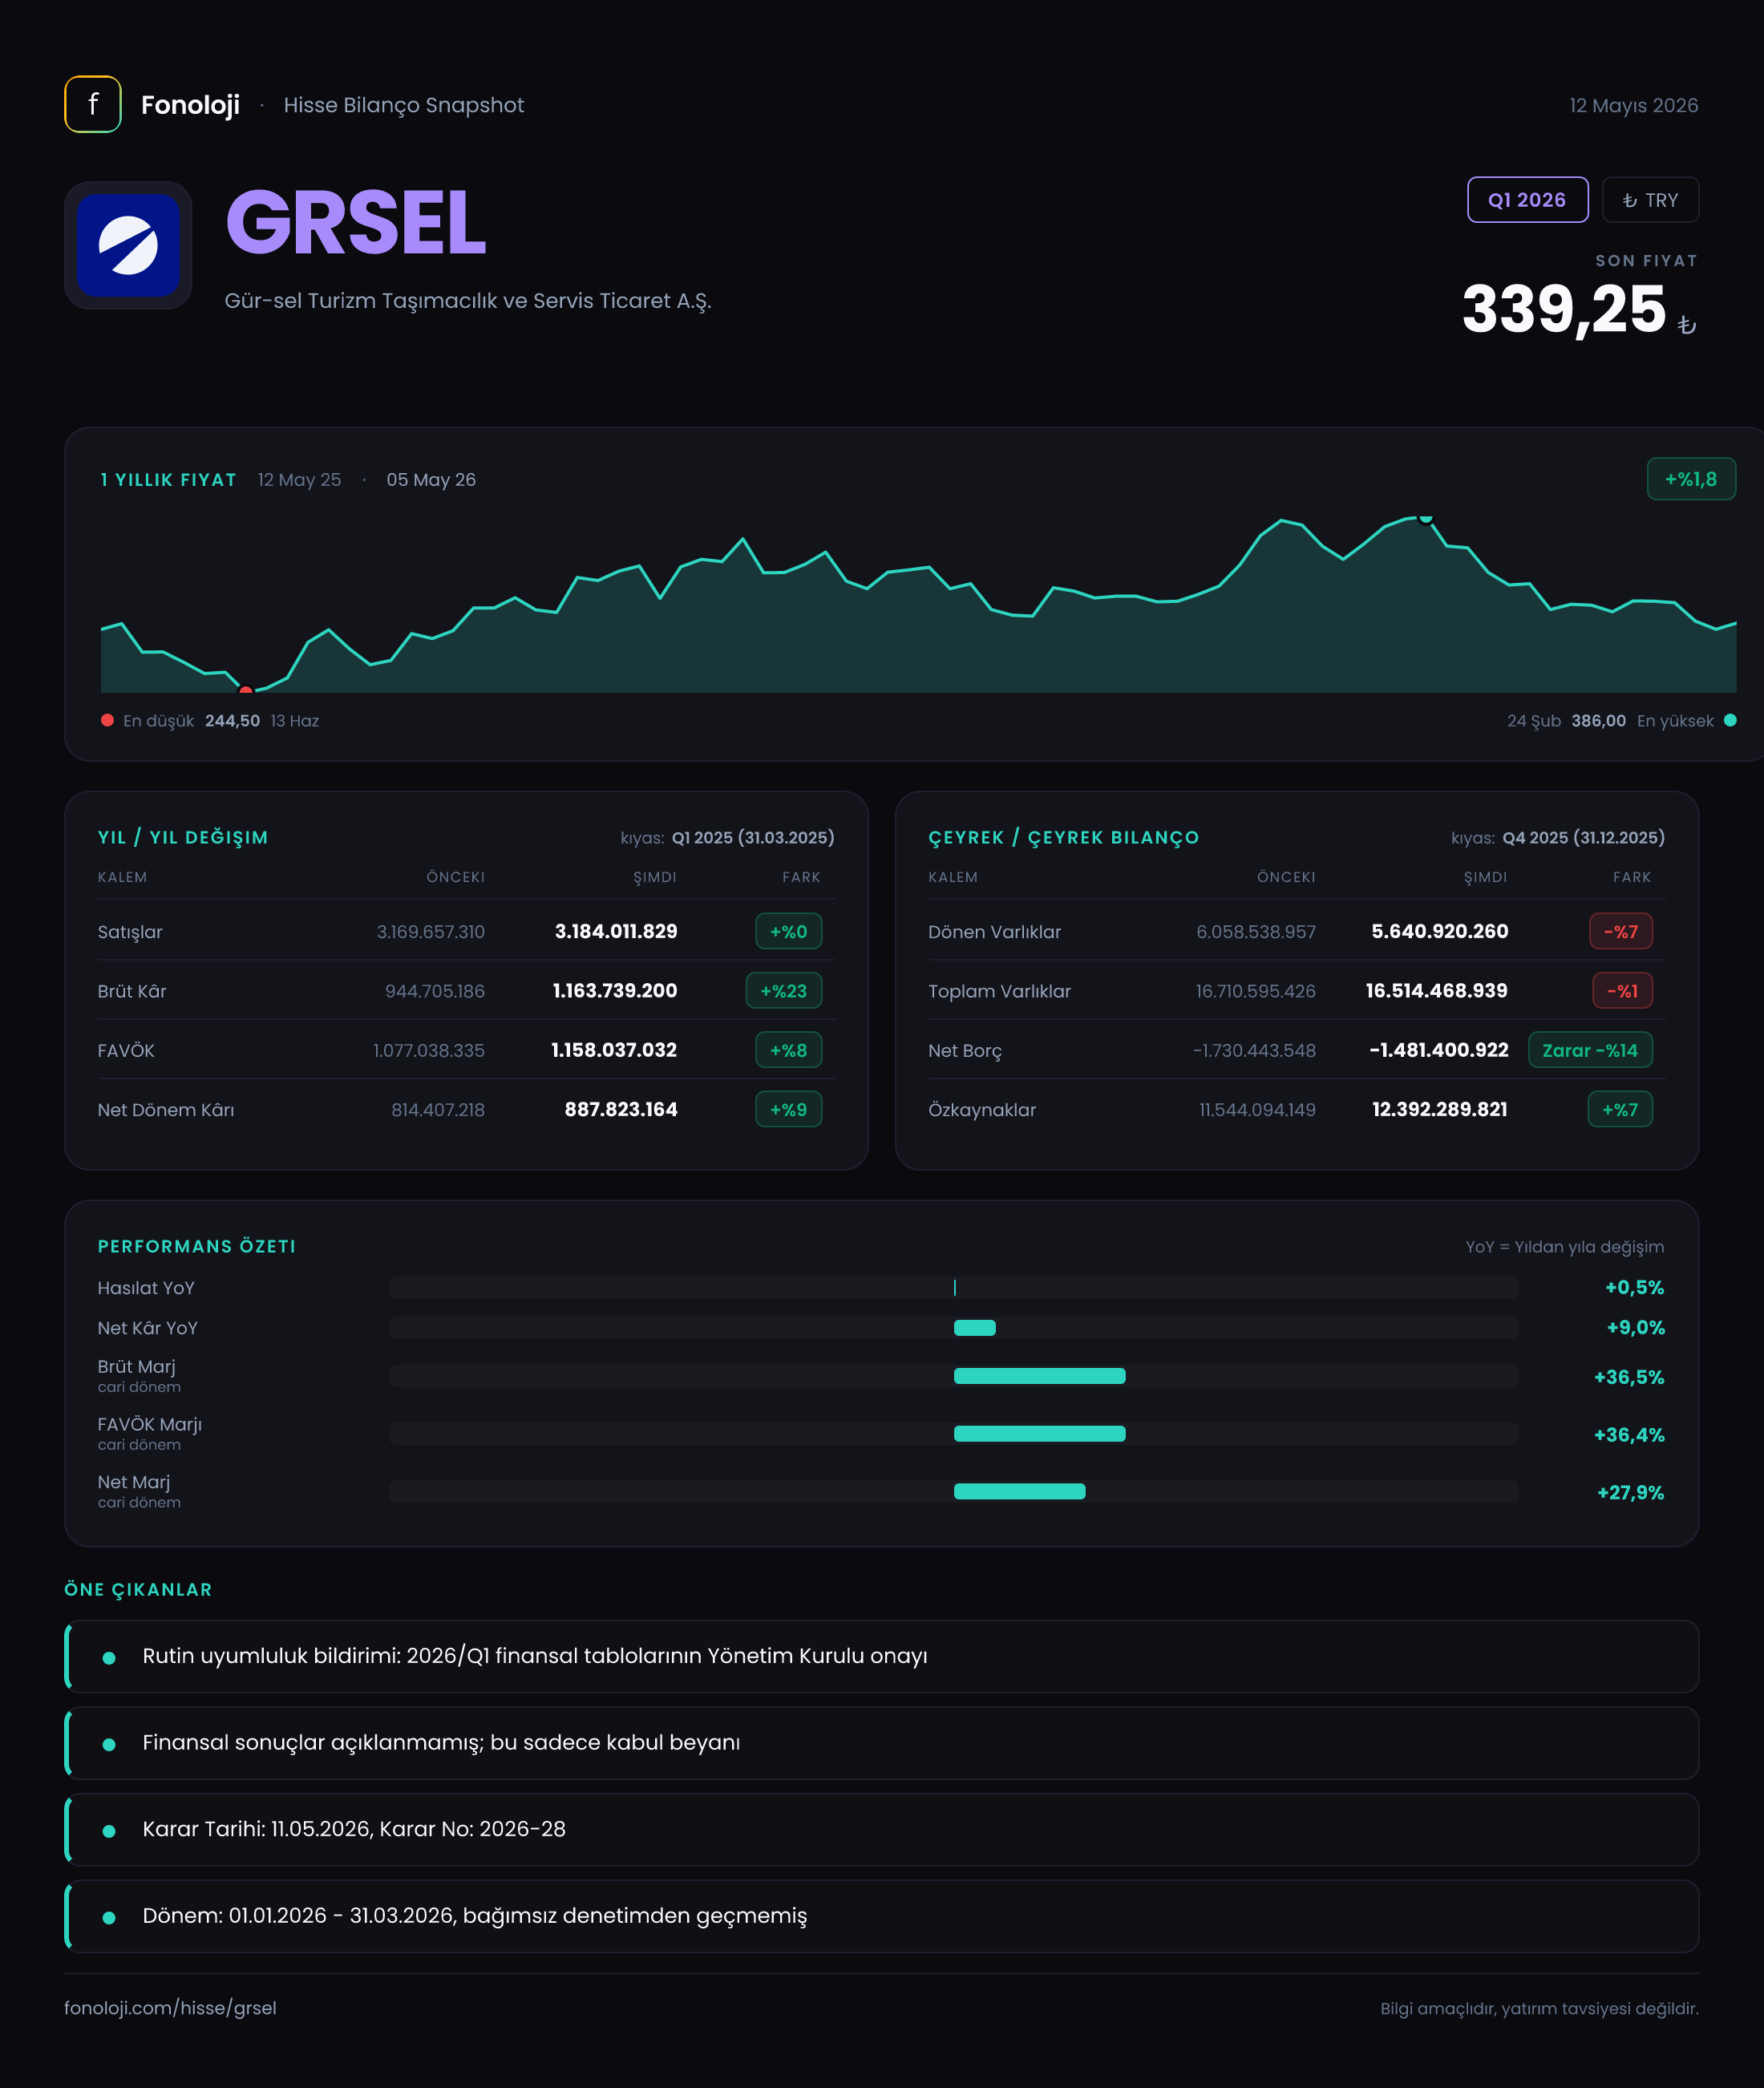Click the 386,00 highest price value
Viewport: 1764px width, 2088px height.
[1598, 720]
